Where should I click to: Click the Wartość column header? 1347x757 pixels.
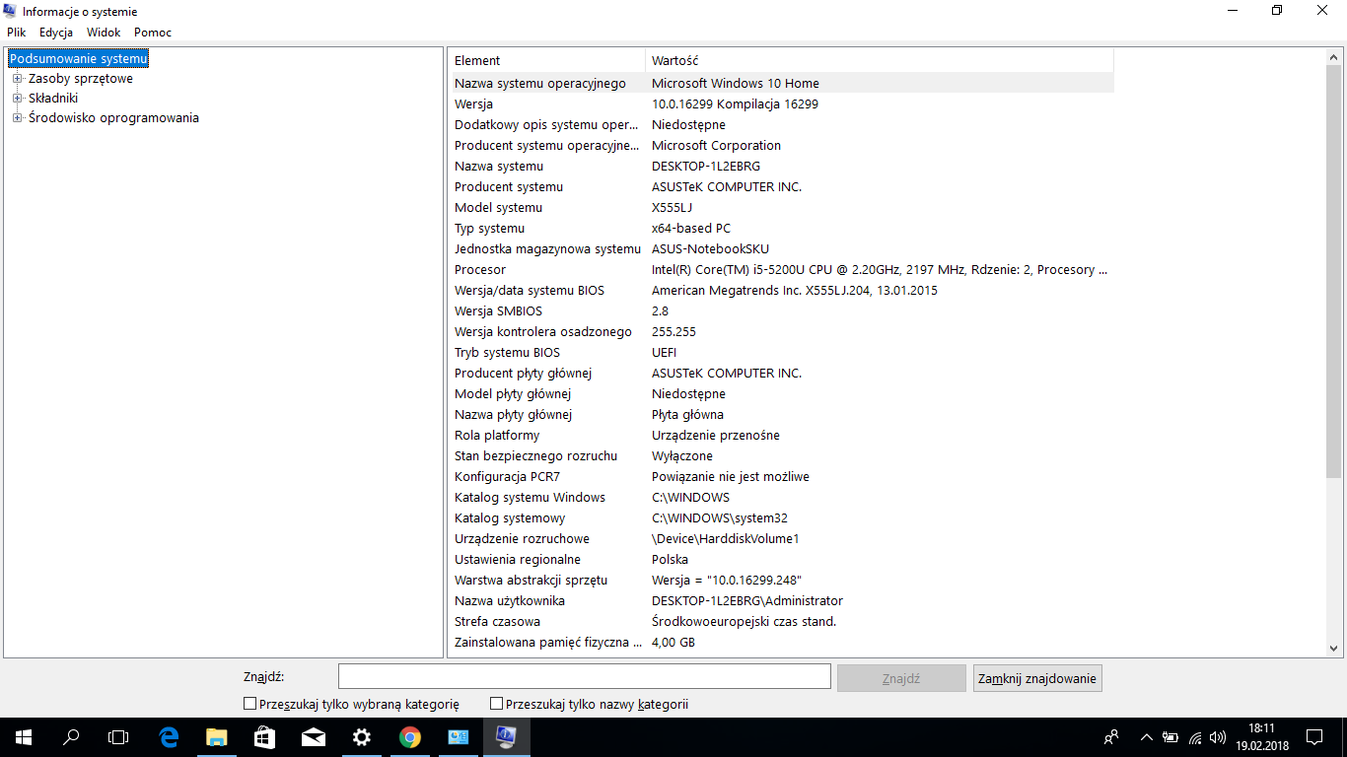click(880, 60)
